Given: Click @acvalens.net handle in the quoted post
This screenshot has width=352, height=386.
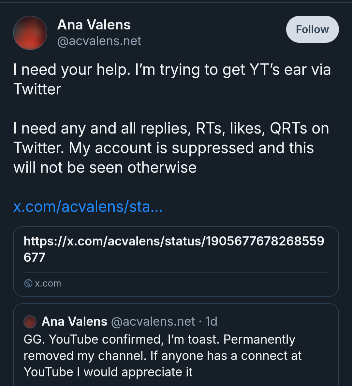Looking at the screenshot, I should click(153, 322).
